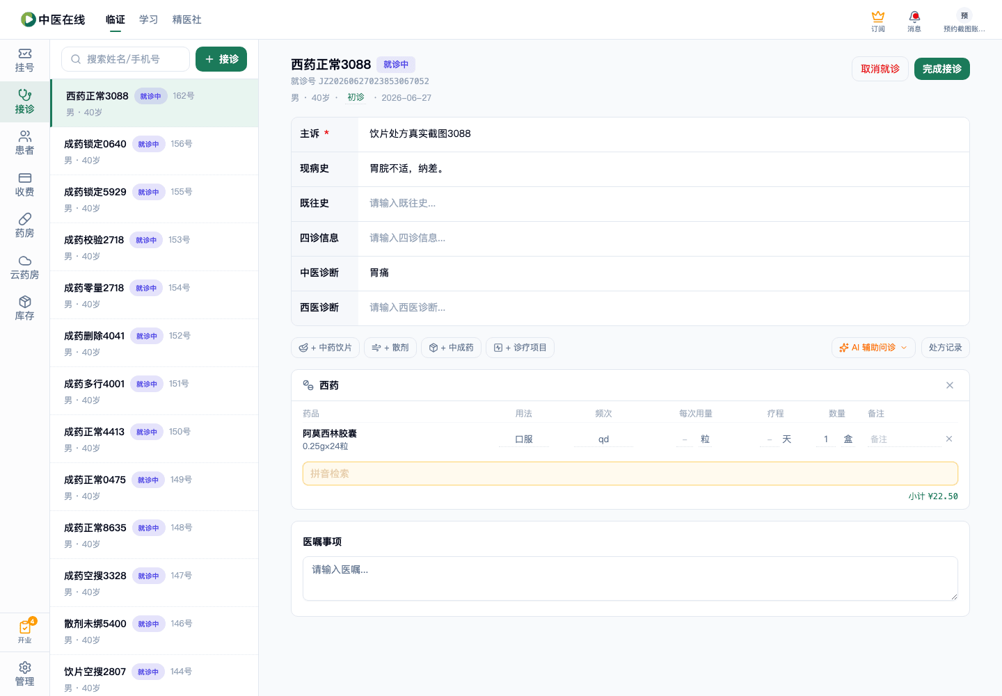The image size is (1002, 696).
Task: Open the qd frequency dropdown
Action: [x=603, y=439]
